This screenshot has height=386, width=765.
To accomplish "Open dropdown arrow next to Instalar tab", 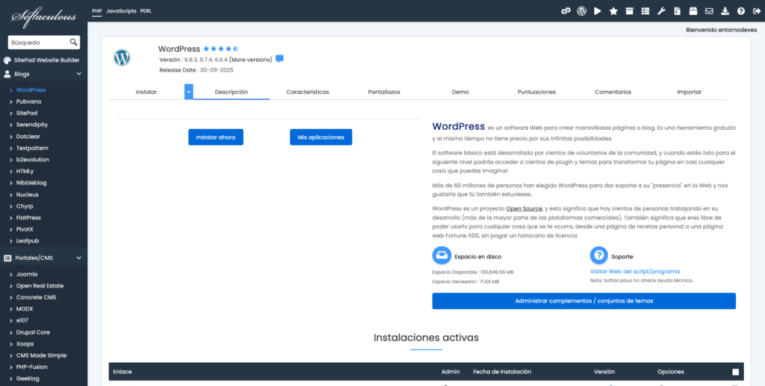I will [189, 92].
